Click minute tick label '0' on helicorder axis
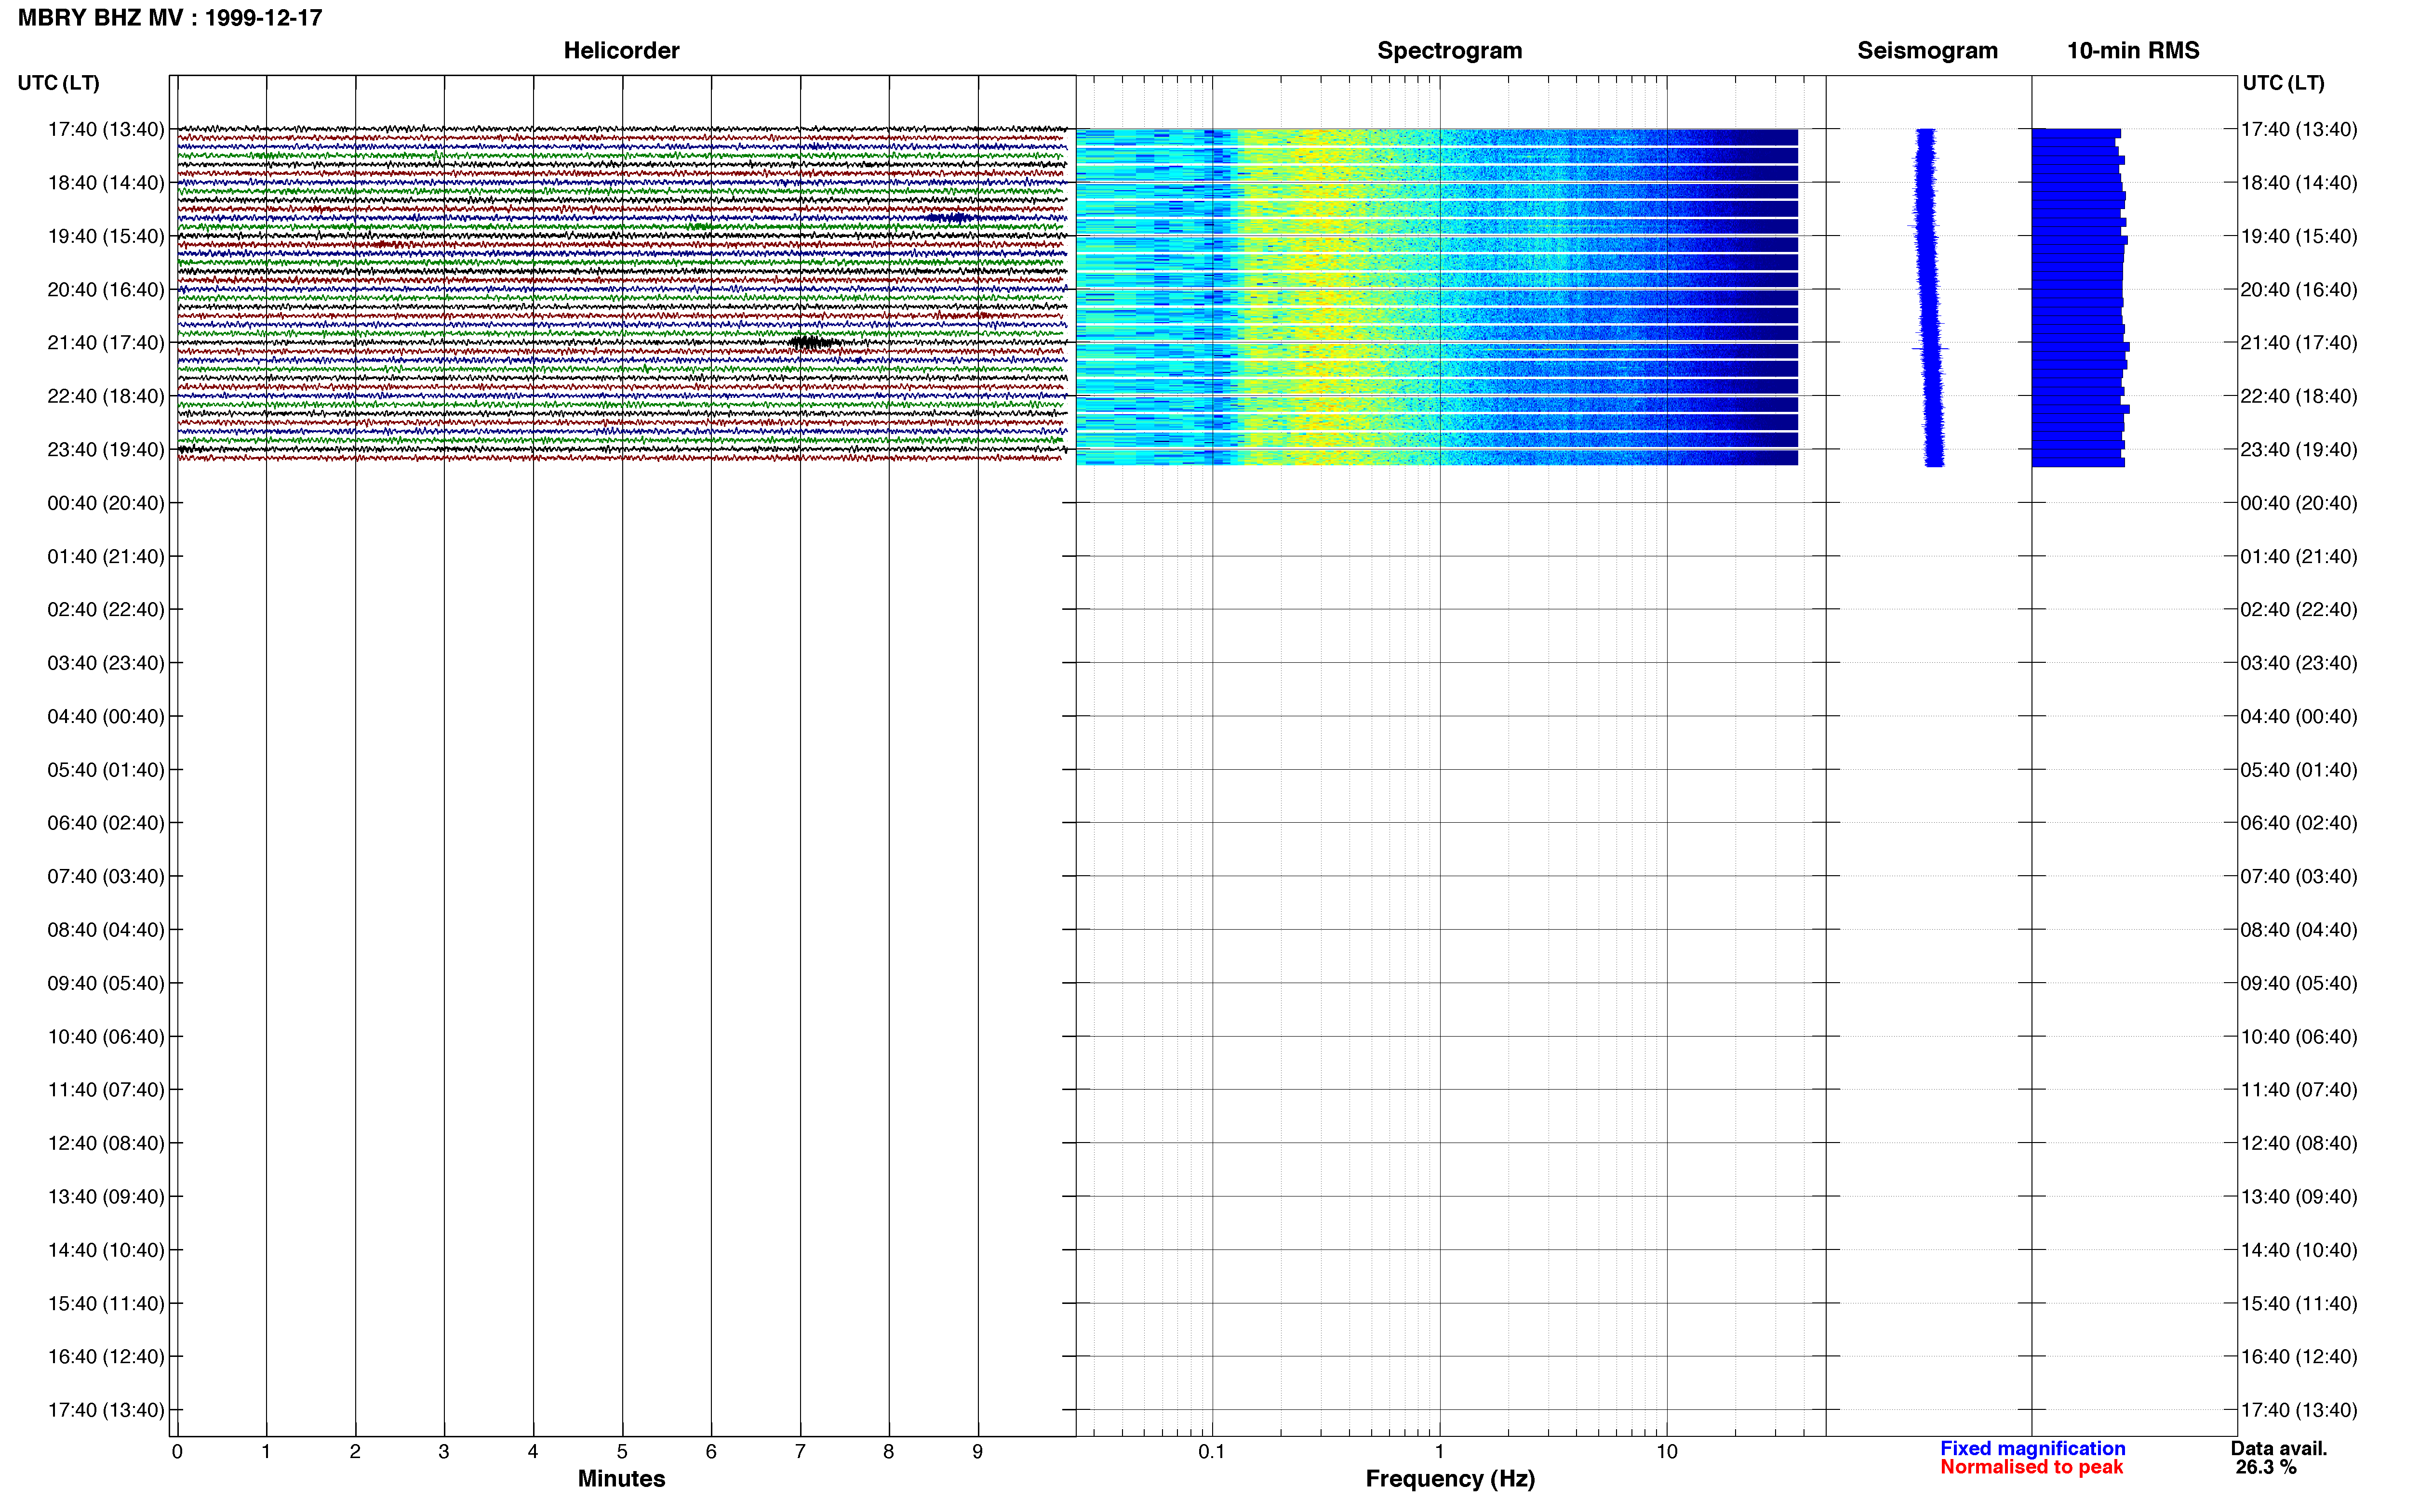The image size is (2419, 1512). (x=177, y=1452)
